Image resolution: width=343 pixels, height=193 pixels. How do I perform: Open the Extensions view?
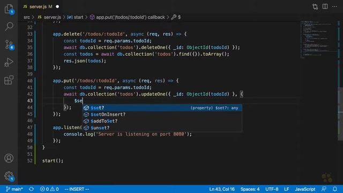pos(9,80)
